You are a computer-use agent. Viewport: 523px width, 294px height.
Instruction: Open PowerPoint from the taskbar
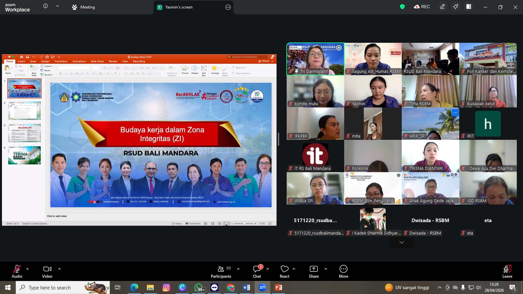coord(278,287)
